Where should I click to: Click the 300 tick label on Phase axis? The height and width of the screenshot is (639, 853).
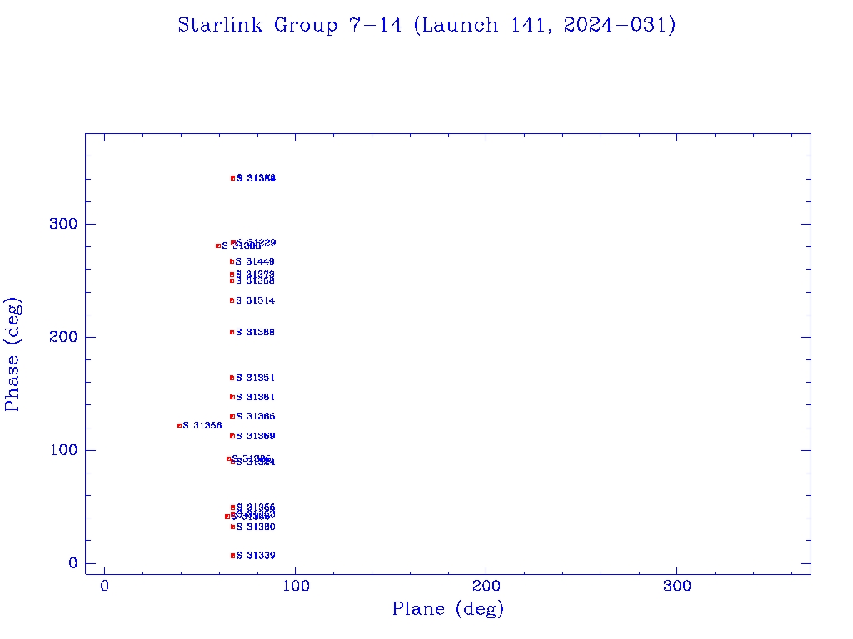coord(63,224)
